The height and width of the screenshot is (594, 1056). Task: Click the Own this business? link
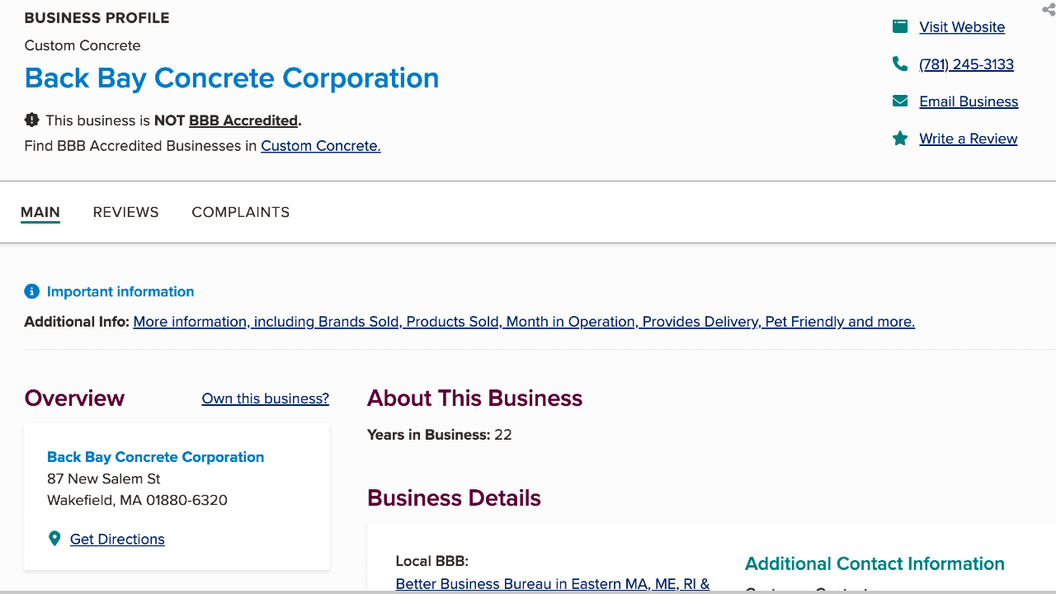tap(266, 398)
